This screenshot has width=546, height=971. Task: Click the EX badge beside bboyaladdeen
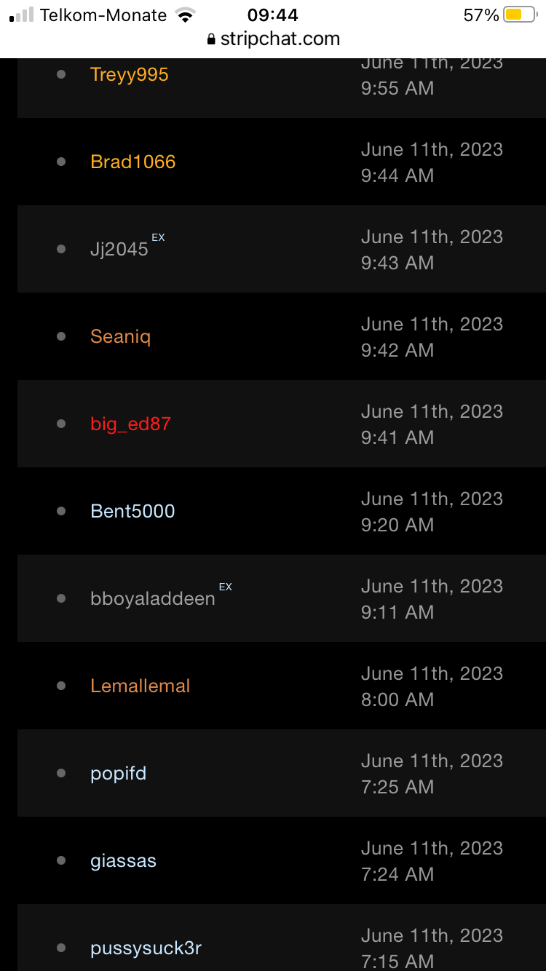click(x=226, y=587)
